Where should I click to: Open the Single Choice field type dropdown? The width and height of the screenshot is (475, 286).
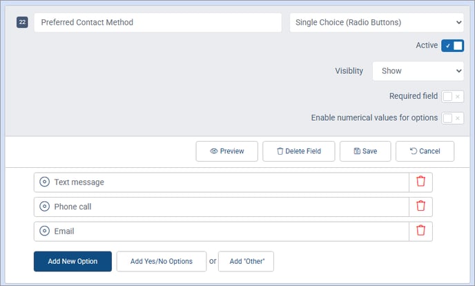coord(376,23)
